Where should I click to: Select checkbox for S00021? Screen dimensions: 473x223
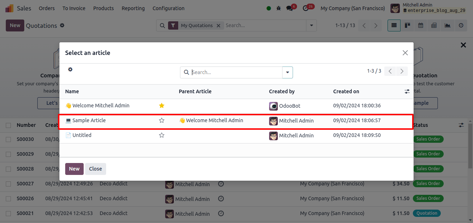8,214
